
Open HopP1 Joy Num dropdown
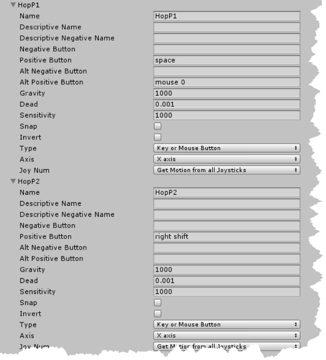click(227, 170)
